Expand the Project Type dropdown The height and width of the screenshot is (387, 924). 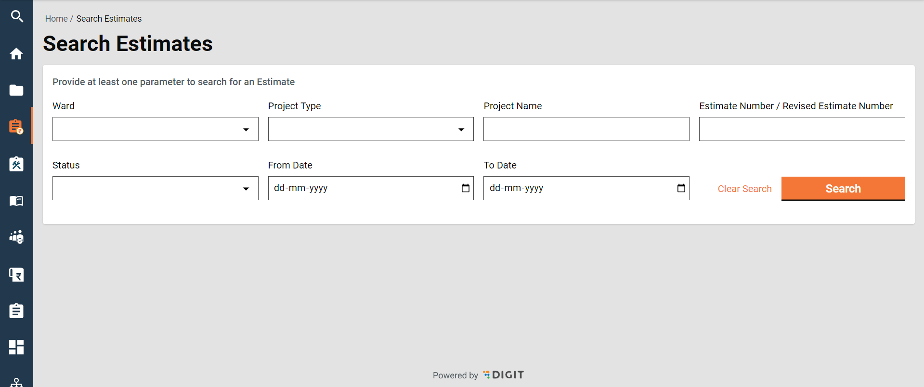coord(370,129)
